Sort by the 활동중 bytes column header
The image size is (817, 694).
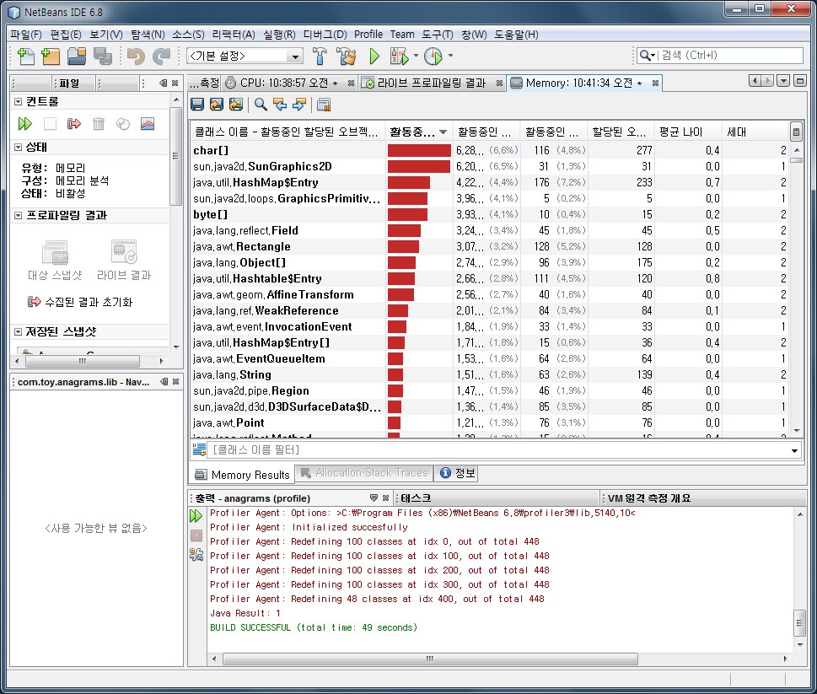tap(418, 132)
